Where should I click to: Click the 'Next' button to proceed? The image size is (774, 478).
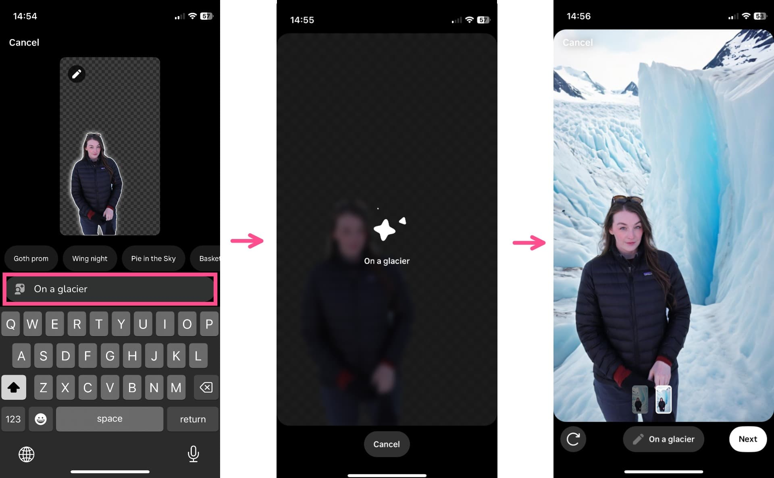[x=747, y=439]
